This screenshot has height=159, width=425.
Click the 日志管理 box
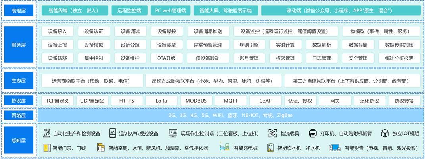(322, 58)
